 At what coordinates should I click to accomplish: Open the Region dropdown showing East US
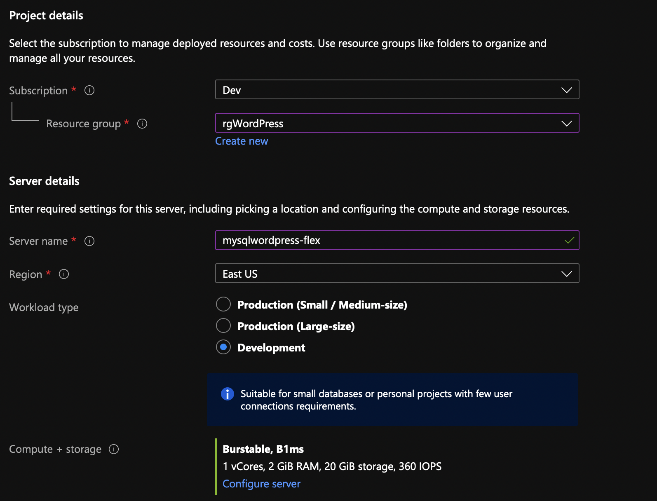(397, 273)
